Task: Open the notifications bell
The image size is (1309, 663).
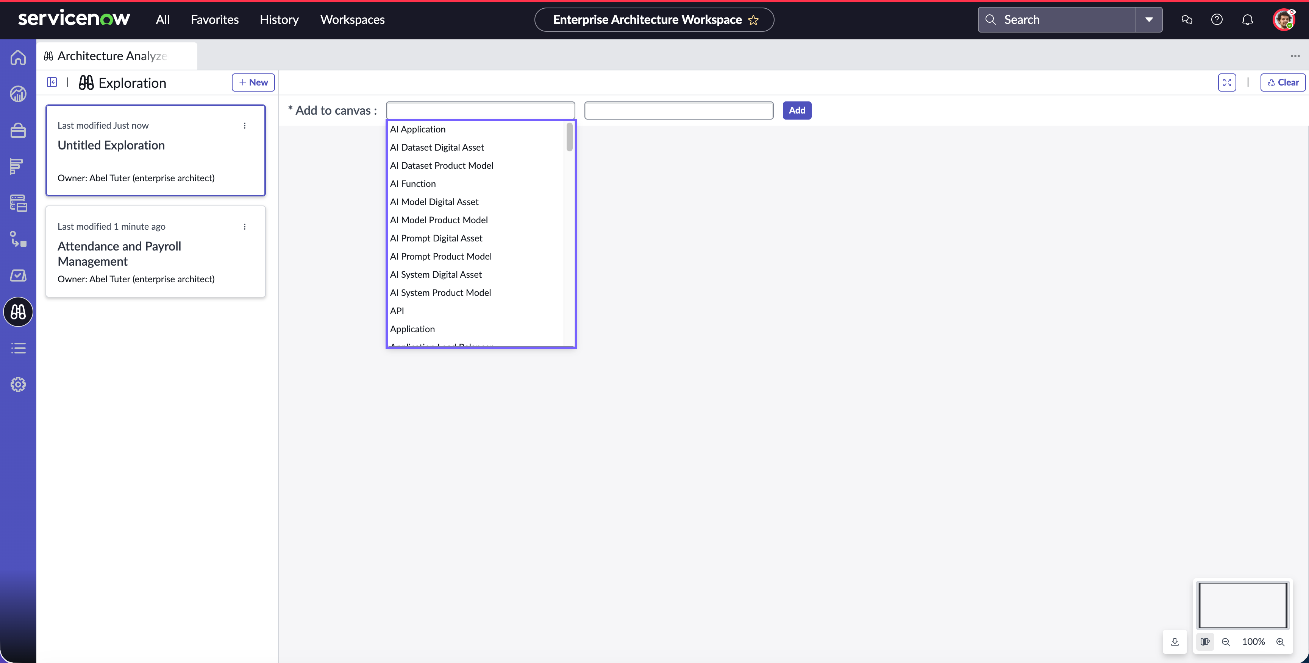Action: click(x=1248, y=20)
